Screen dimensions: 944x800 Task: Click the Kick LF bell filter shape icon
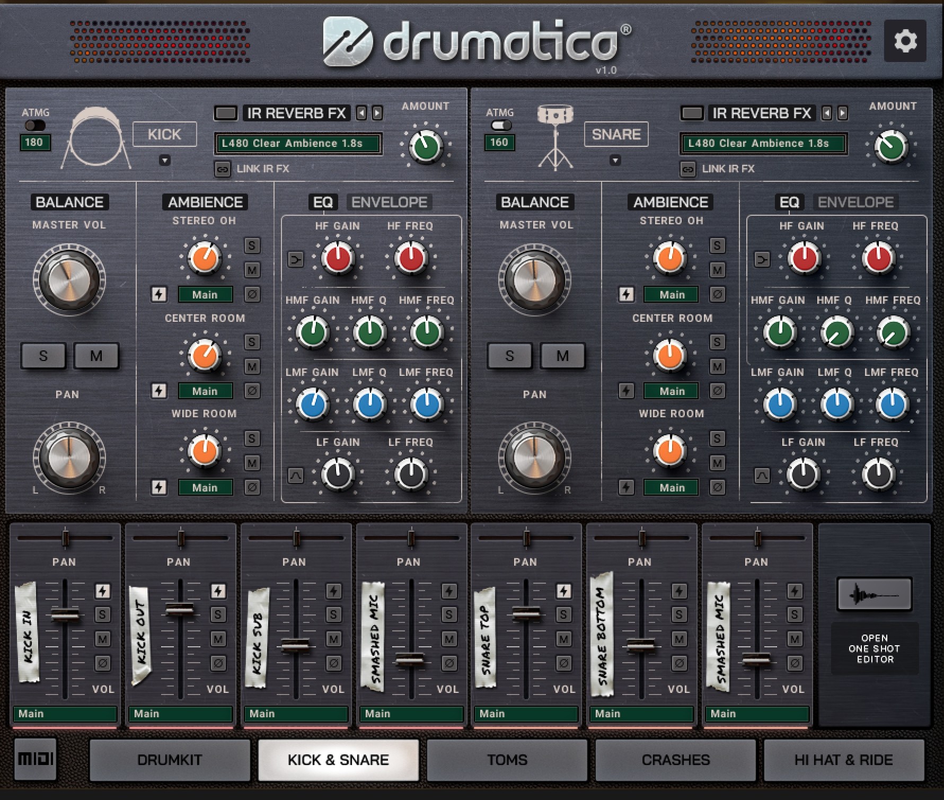295,475
